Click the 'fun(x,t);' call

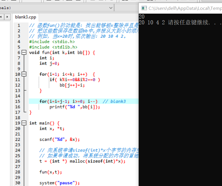pos(50,172)
